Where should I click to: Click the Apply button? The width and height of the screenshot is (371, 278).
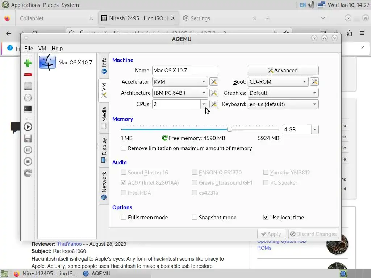point(271,234)
